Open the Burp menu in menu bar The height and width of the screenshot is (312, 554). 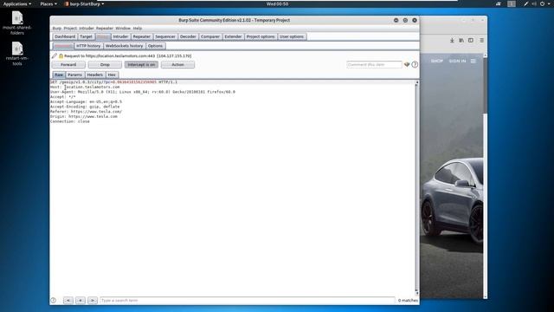tap(57, 29)
